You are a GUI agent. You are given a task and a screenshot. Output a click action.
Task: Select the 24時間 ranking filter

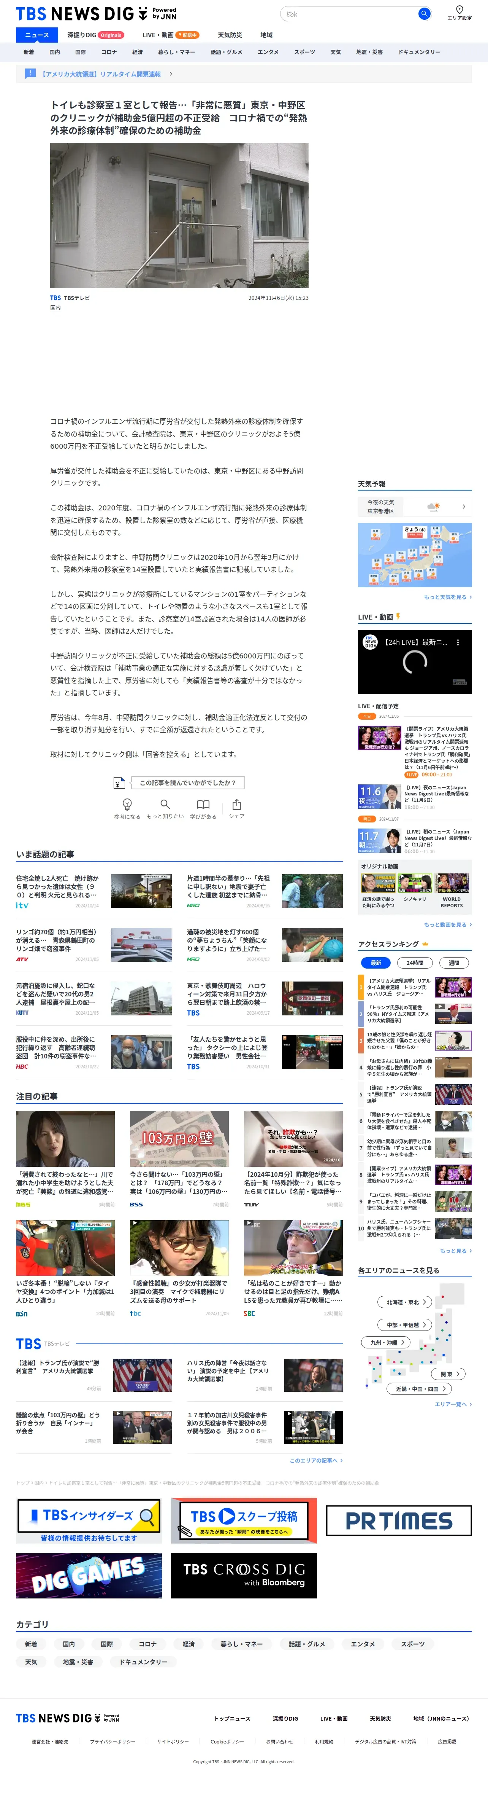415,962
